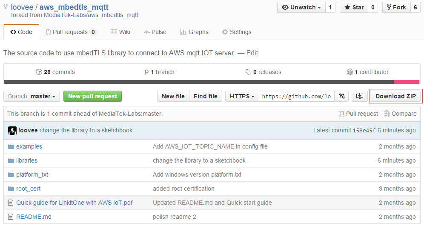Click the copy clone URL clipboard icon
The width and height of the screenshot is (424, 226).
tap(341, 96)
